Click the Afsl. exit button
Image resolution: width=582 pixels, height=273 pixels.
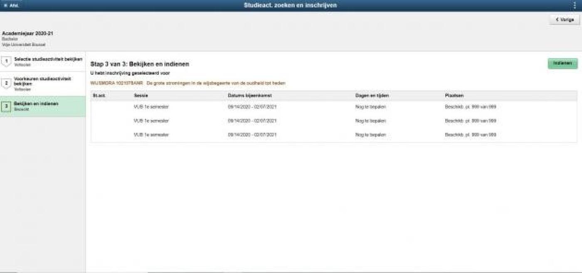[x=10, y=5]
